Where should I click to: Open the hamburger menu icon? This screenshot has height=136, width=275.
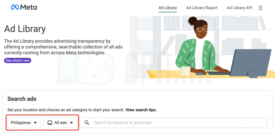click(x=260, y=8)
